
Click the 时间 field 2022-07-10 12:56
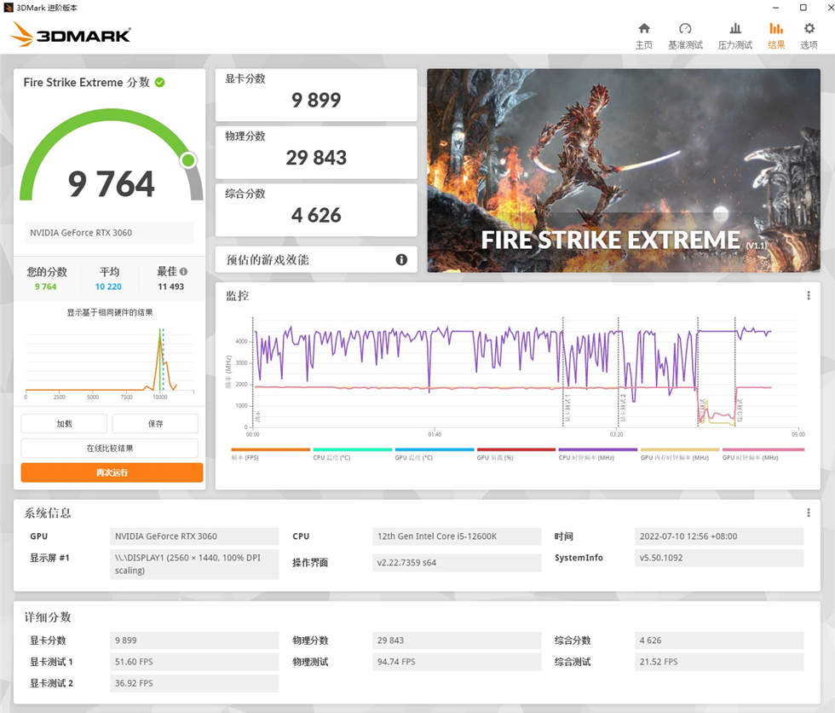(x=719, y=536)
